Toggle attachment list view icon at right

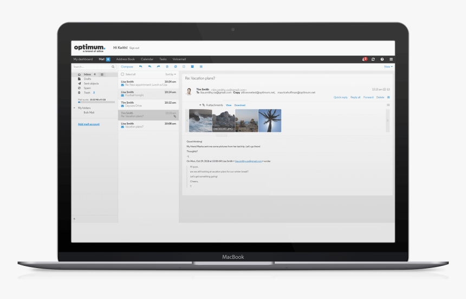pos(388,105)
